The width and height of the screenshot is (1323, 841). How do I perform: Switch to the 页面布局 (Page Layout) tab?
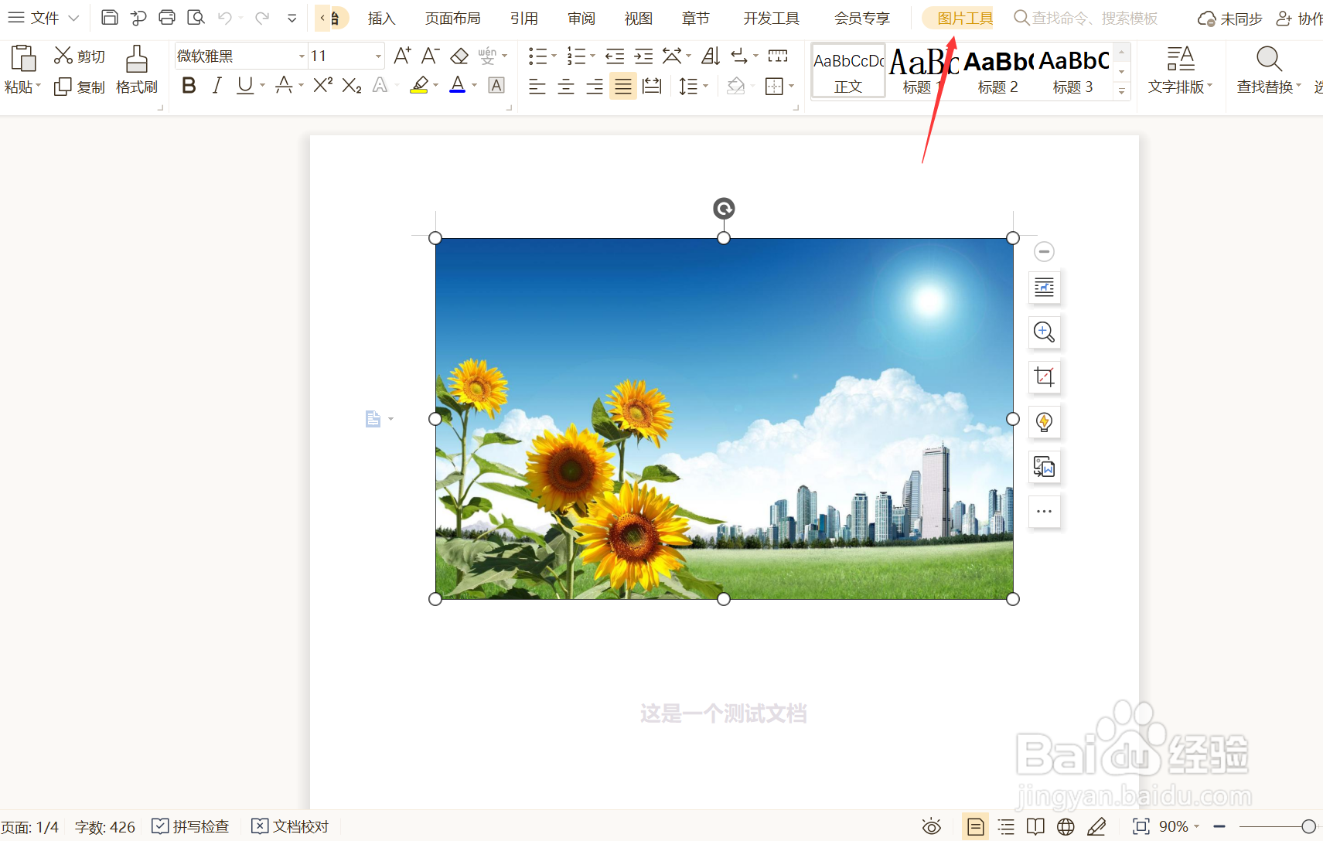452,18
